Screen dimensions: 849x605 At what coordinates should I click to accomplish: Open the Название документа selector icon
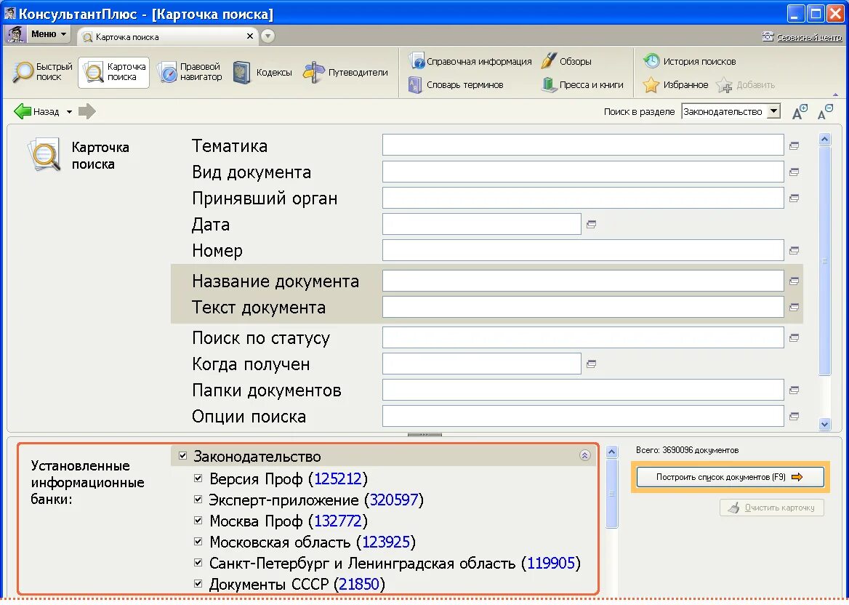click(794, 281)
